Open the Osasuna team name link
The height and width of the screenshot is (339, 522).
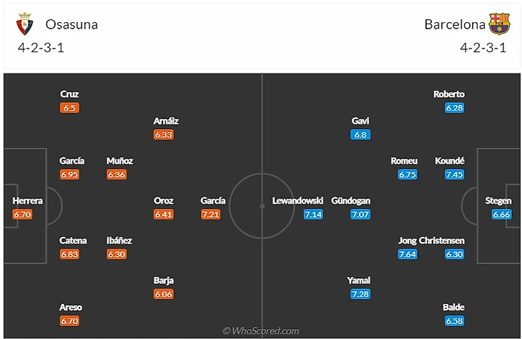[72, 24]
